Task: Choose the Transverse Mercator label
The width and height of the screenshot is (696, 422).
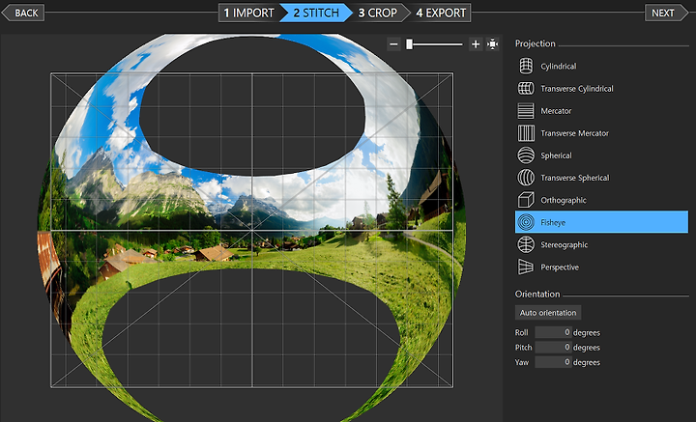Action: (x=574, y=133)
